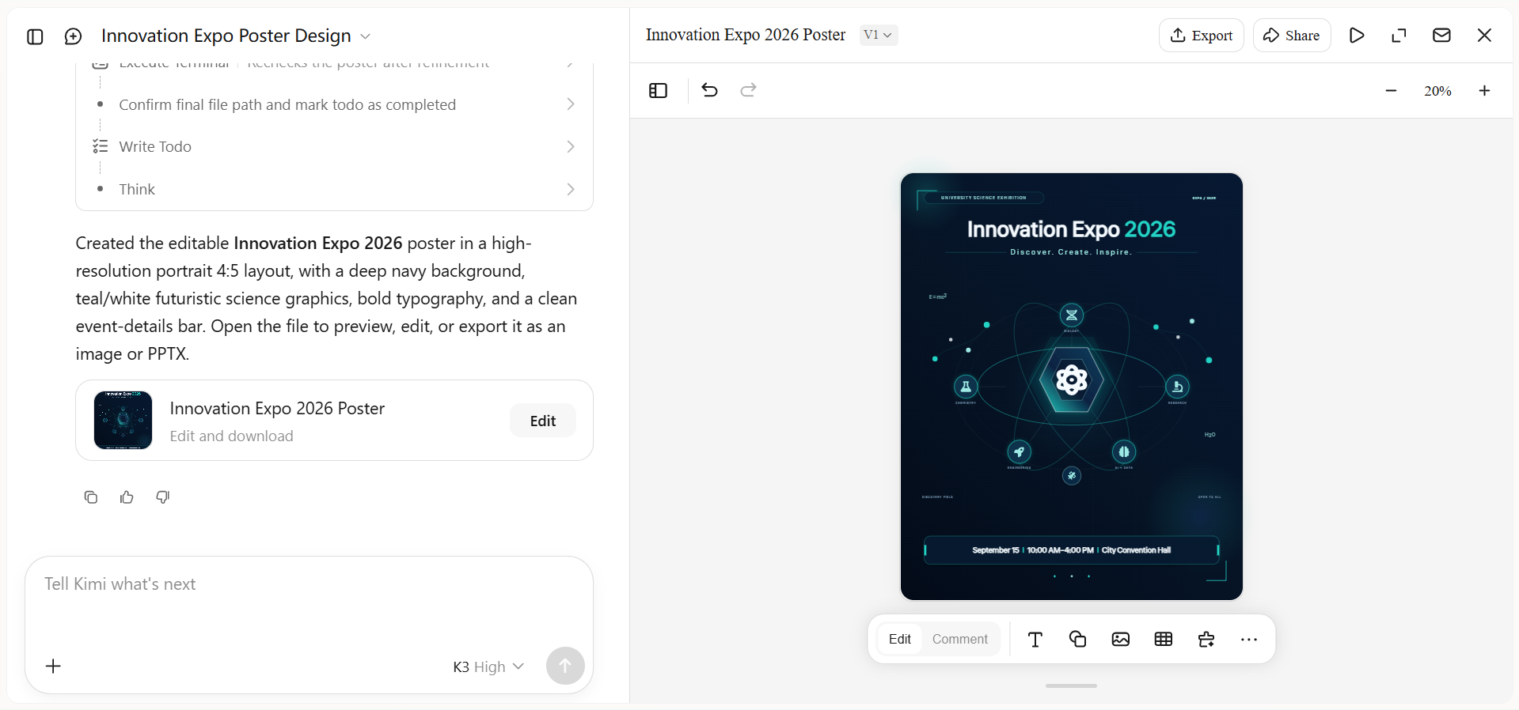The height and width of the screenshot is (710, 1519).
Task: Select the DNA biology icon on poster
Action: pos(1072,315)
